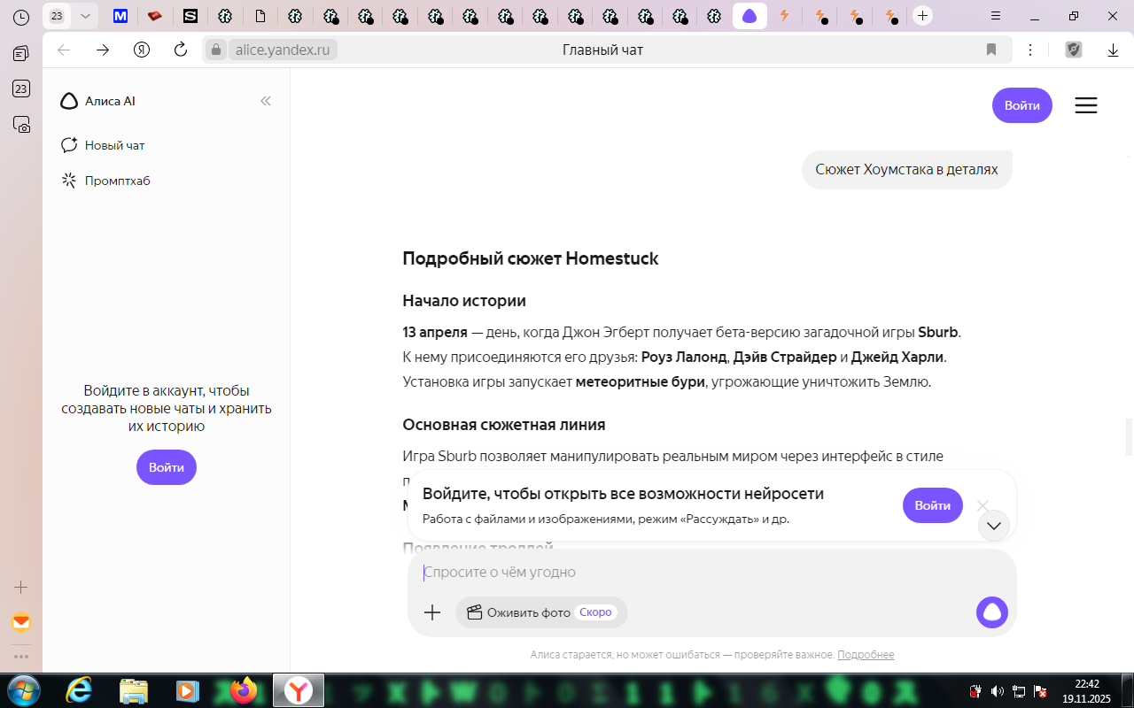Bookmark the page using the address bar icon

(x=991, y=50)
